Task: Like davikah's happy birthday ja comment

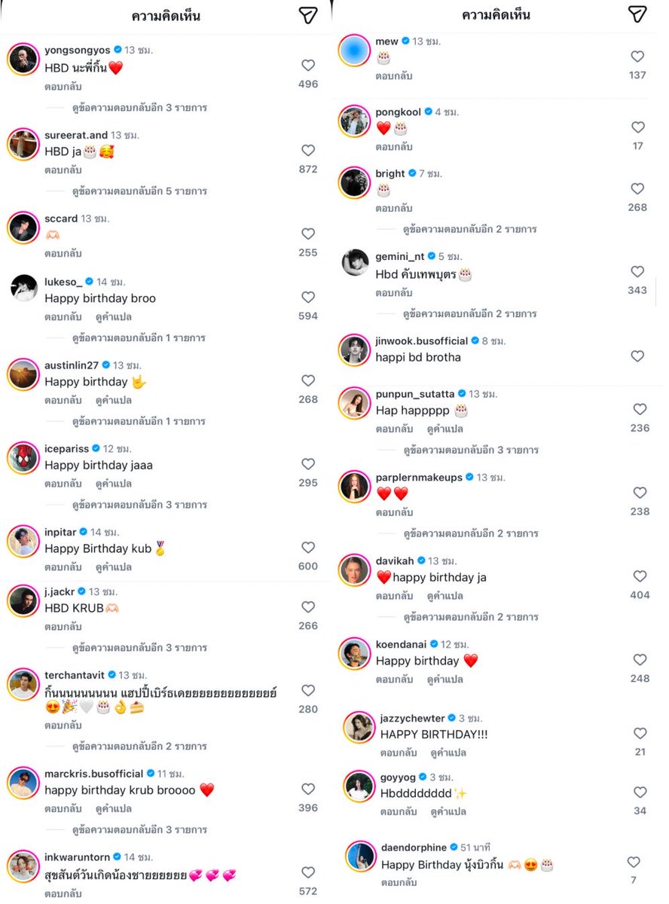Action: [640, 576]
